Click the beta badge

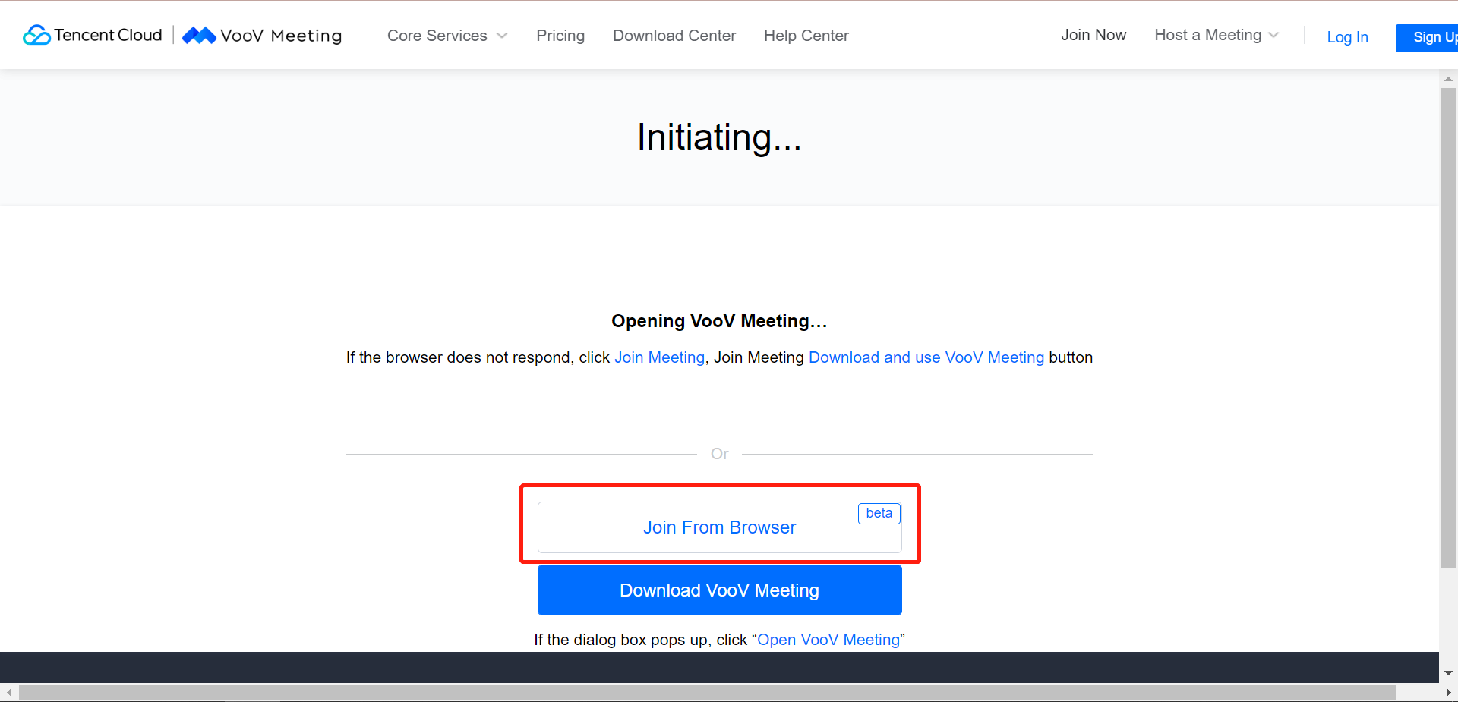click(x=879, y=514)
